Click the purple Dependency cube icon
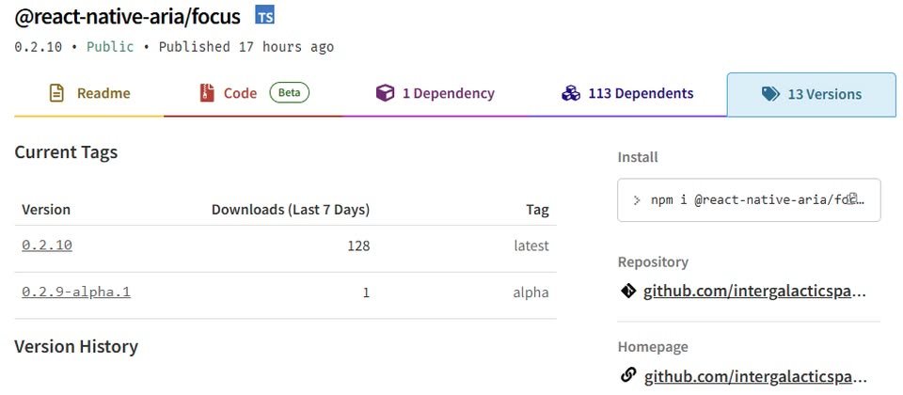The width and height of the screenshot is (903, 395). tap(385, 93)
